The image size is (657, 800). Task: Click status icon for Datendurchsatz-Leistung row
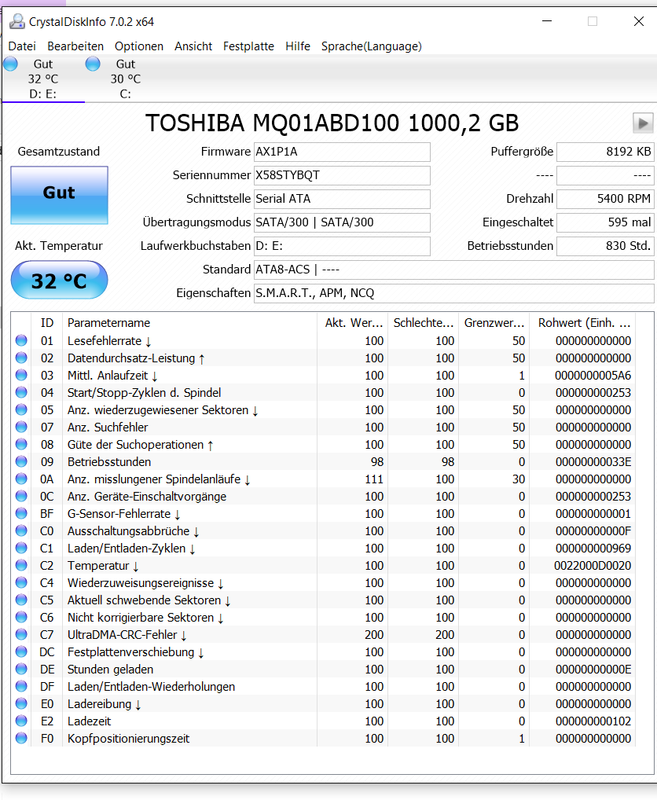(21, 358)
